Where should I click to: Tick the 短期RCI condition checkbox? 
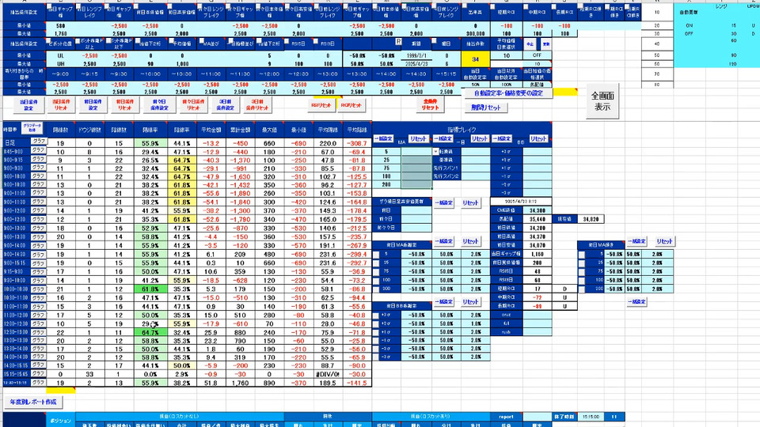(493, 8)
